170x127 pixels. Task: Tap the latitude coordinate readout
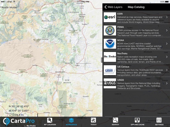point(19,106)
